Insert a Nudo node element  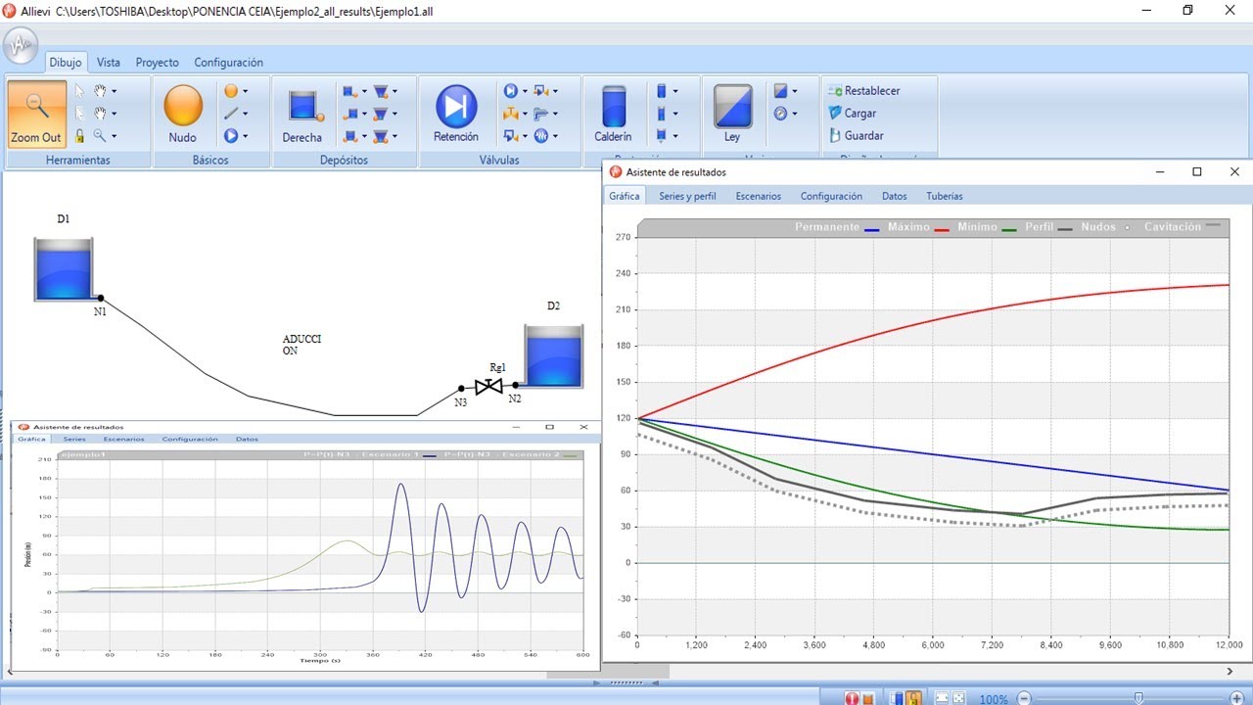pos(182,115)
